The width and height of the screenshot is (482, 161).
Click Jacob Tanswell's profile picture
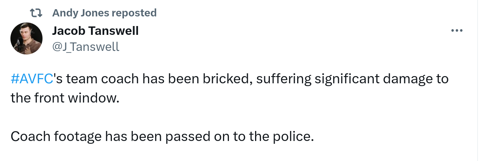(x=26, y=38)
